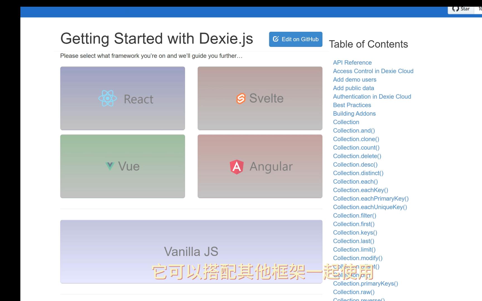Open Add public data link
The width and height of the screenshot is (482, 301).
(353, 88)
